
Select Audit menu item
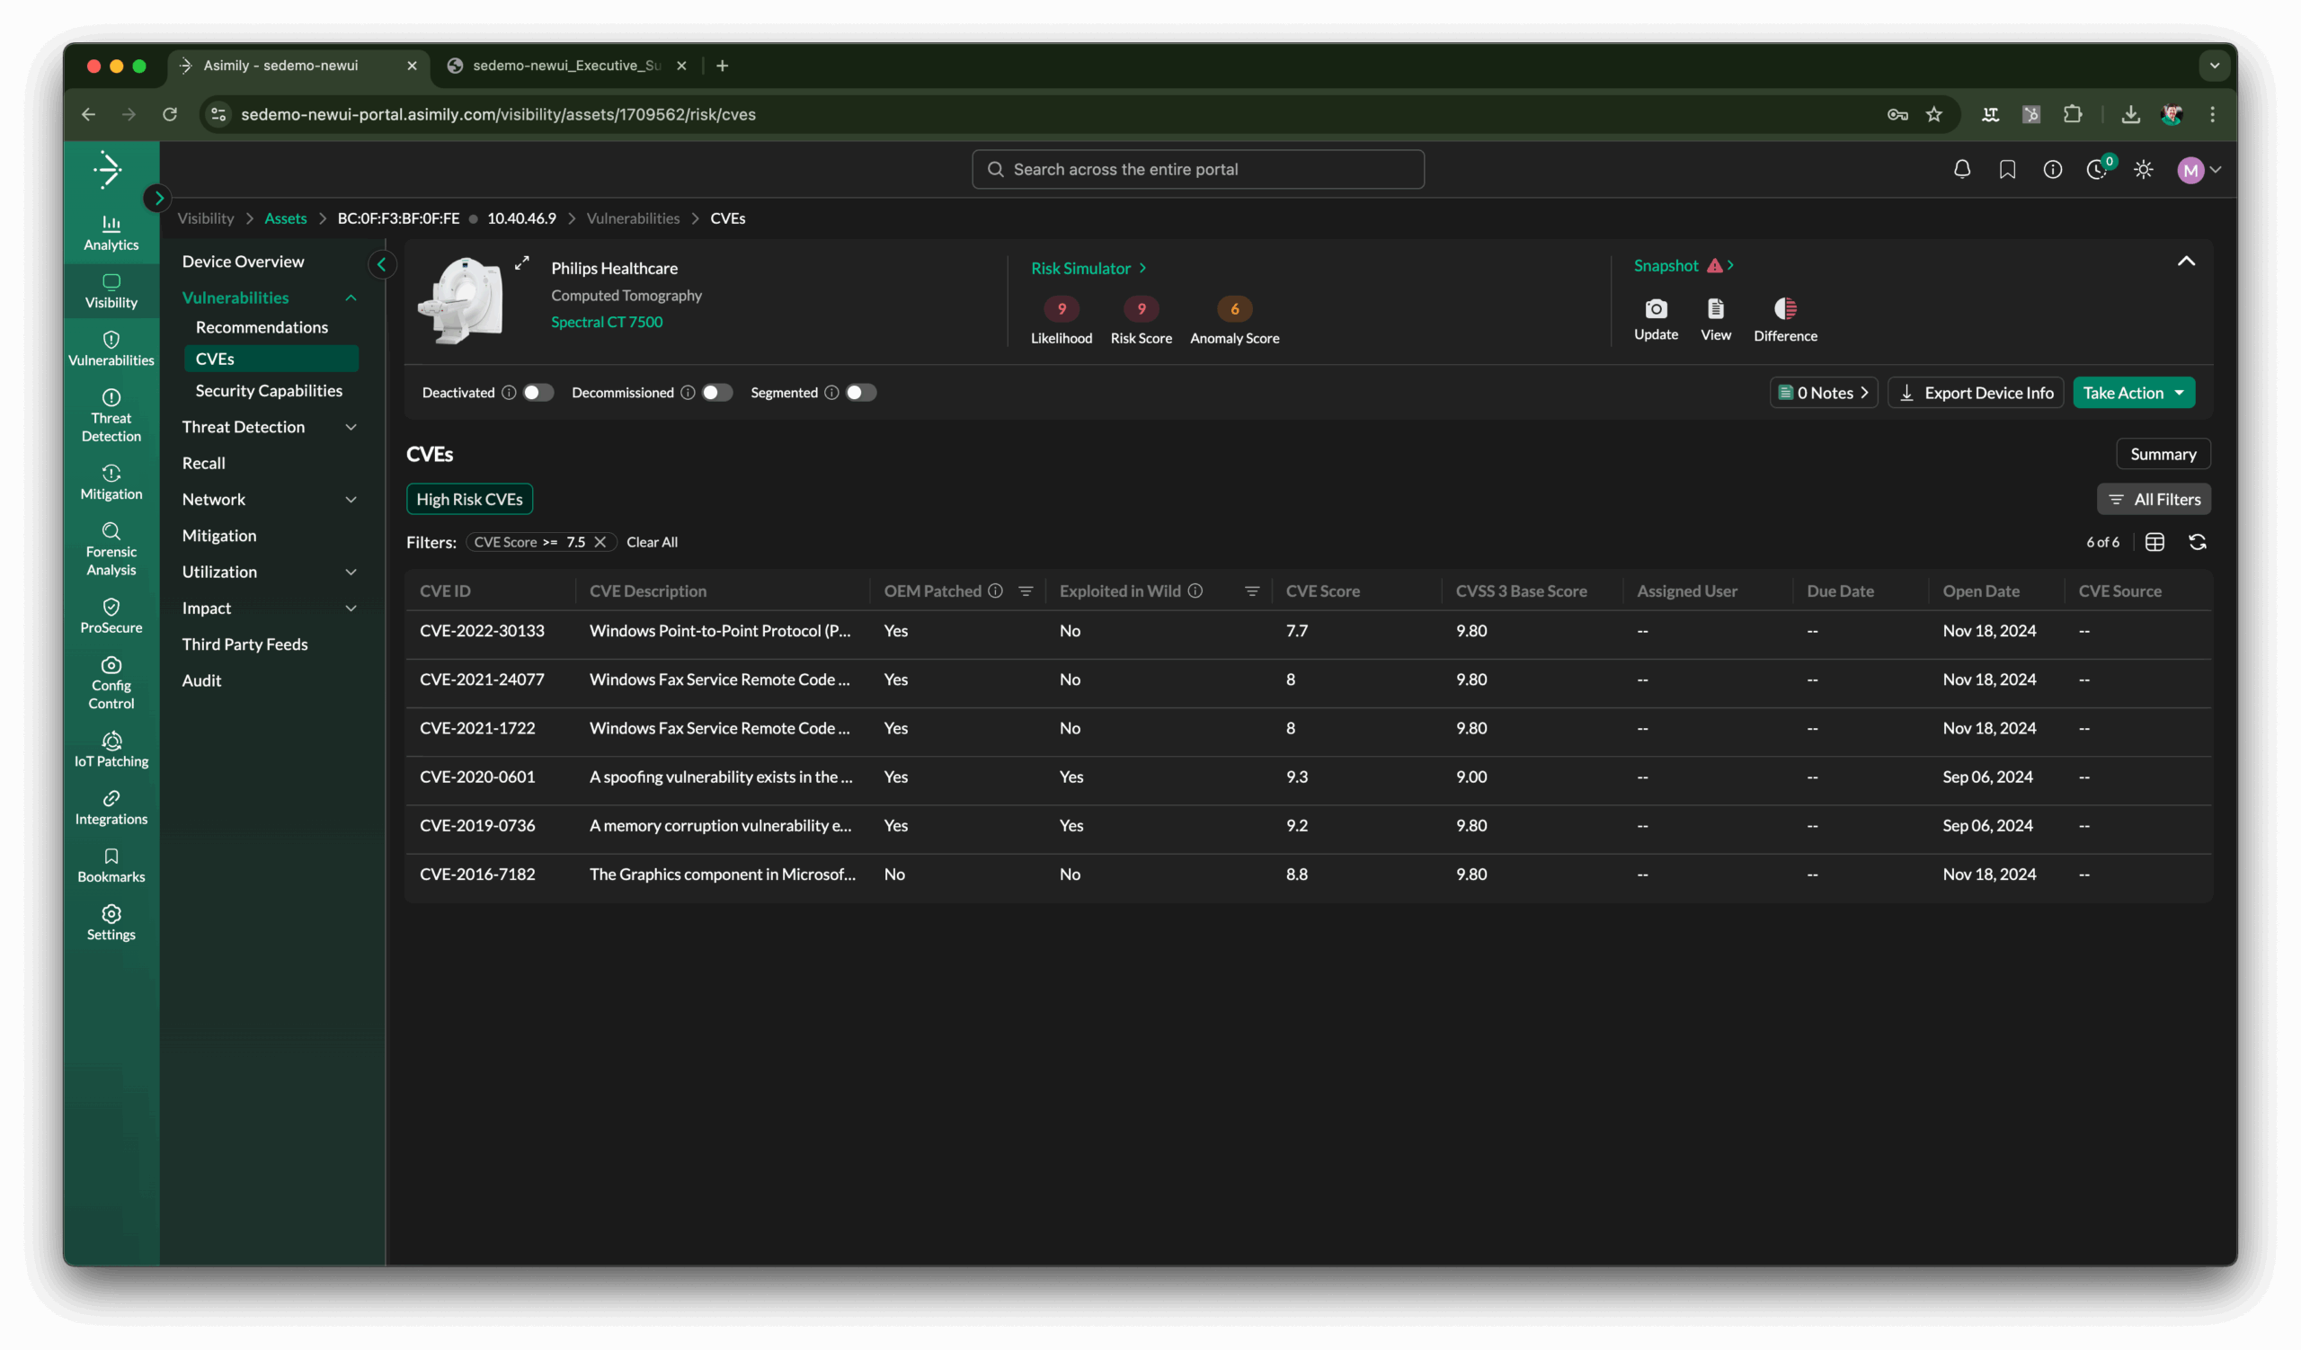coord(202,680)
